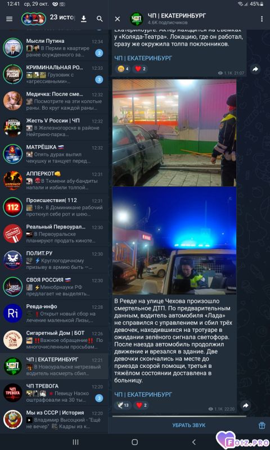270x450 pixels.
Task: Share the Ревда ДТП post via forward arrow
Action: (x=246, y=406)
